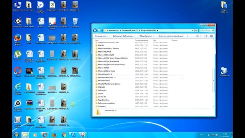Click Локальный диск (C:) breadcrumb
245x138 pixels.
130,30
